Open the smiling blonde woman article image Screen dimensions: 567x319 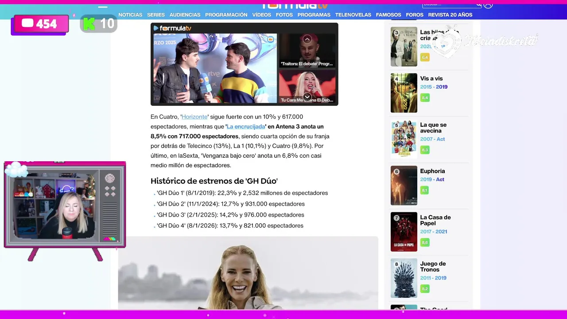pyautogui.click(x=248, y=273)
